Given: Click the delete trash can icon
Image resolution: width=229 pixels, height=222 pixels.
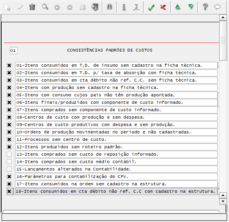Looking at the screenshot, I should 32,7.
